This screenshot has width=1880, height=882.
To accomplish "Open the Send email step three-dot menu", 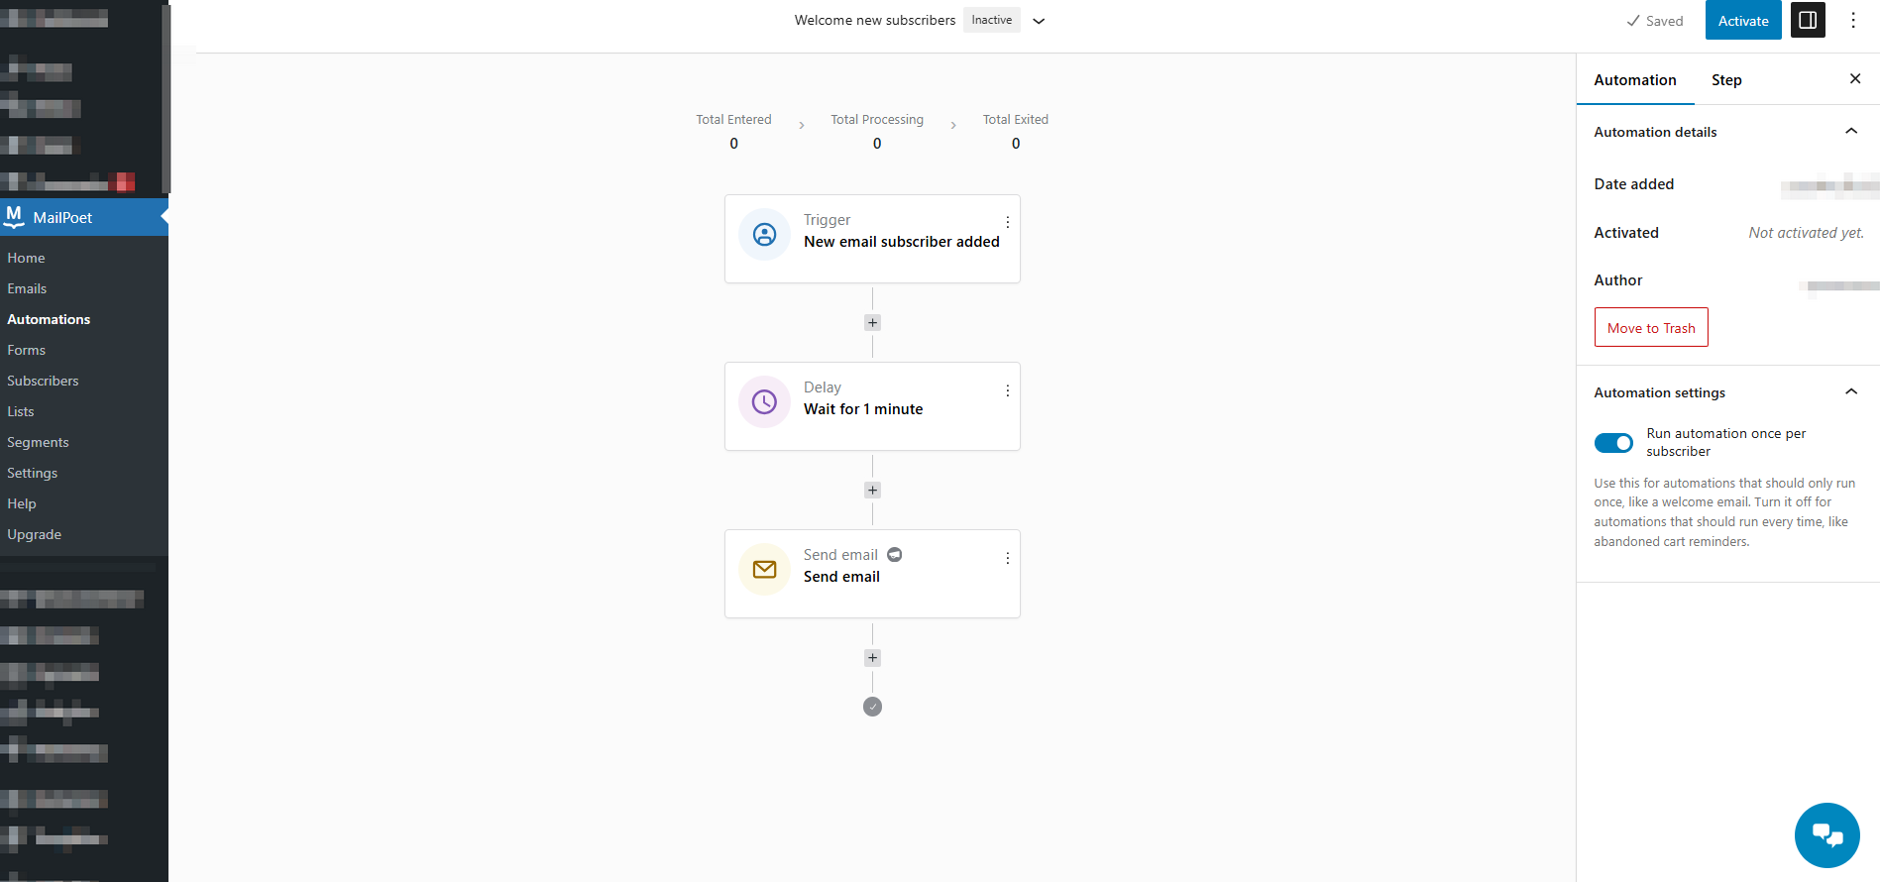I will [x=1007, y=558].
